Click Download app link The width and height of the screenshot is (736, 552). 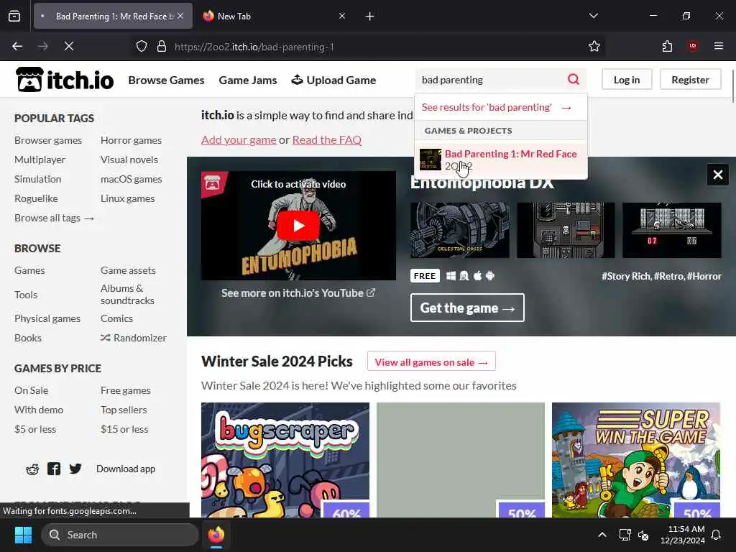pyautogui.click(x=126, y=469)
